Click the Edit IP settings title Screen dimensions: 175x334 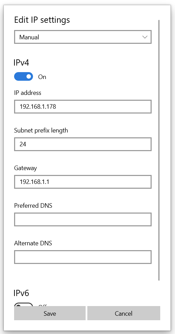pyautogui.click(x=42, y=20)
